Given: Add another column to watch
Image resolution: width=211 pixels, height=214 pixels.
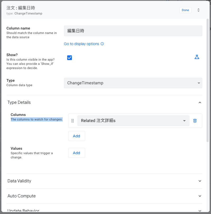Looking at the screenshot, I should tap(76, 136).
